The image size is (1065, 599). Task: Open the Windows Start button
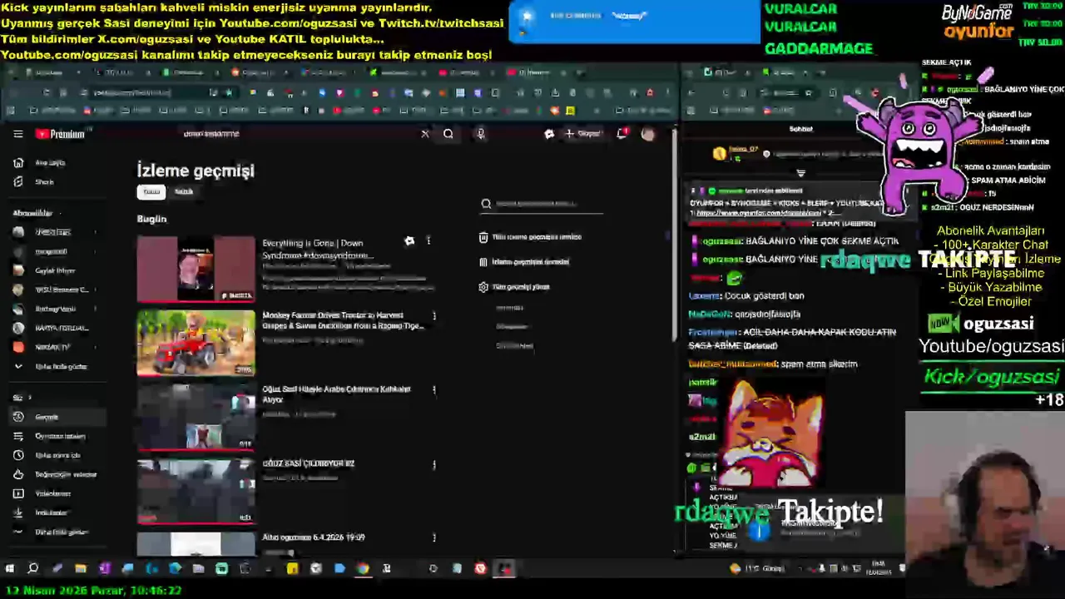click(x=10, y=569)
